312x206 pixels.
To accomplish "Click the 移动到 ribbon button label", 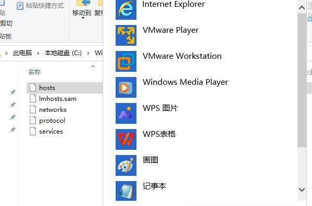I will tap(82, 13).
